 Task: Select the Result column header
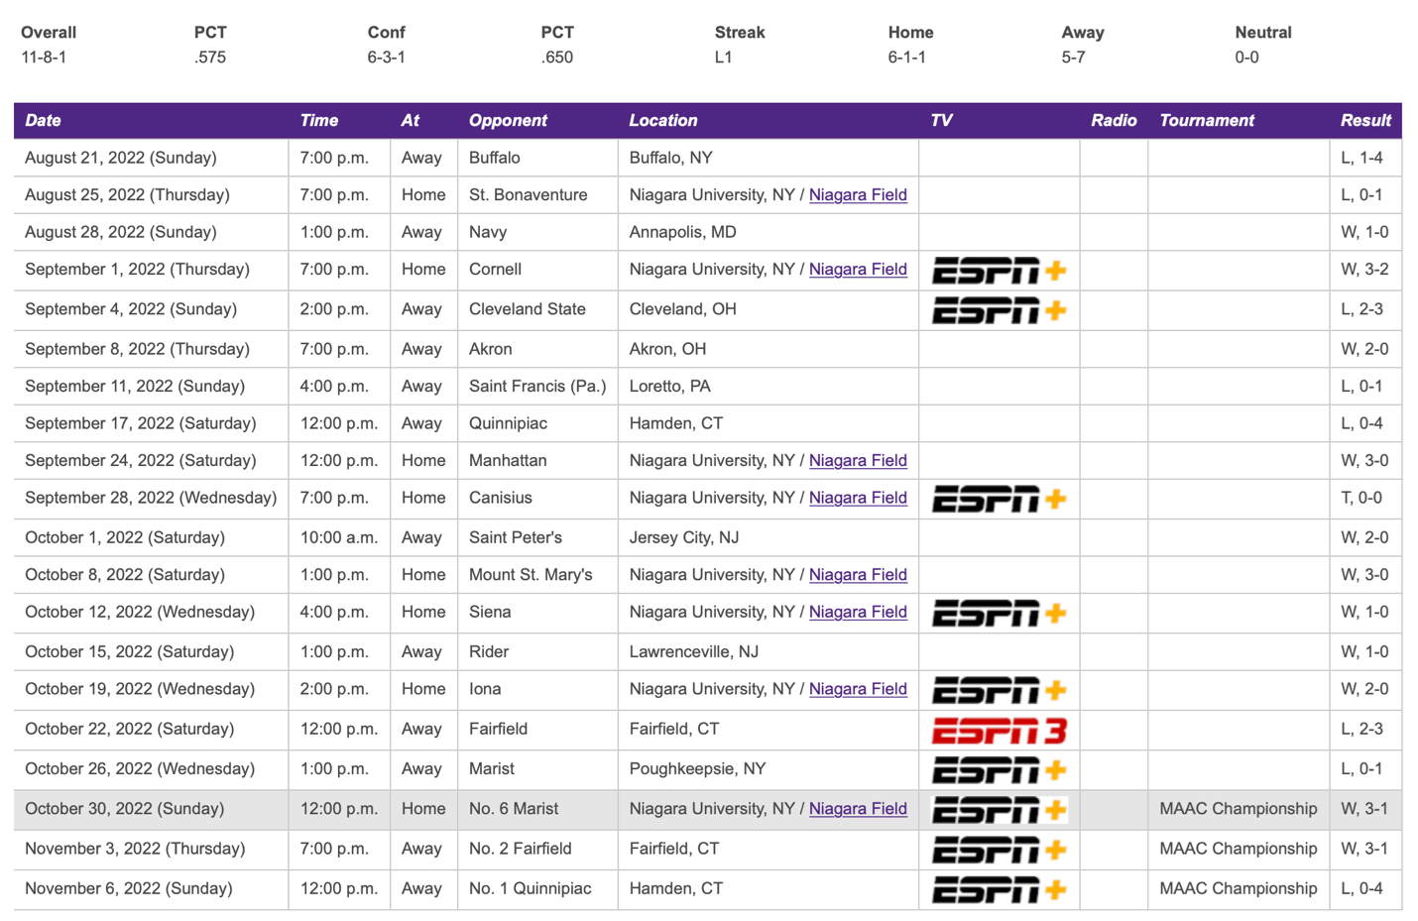point(1364,121)
